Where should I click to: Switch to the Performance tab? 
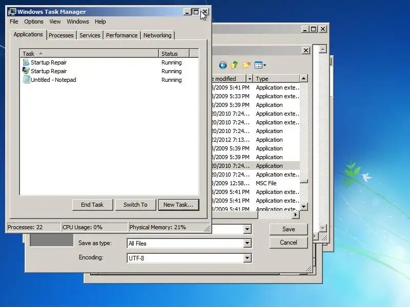121,35
